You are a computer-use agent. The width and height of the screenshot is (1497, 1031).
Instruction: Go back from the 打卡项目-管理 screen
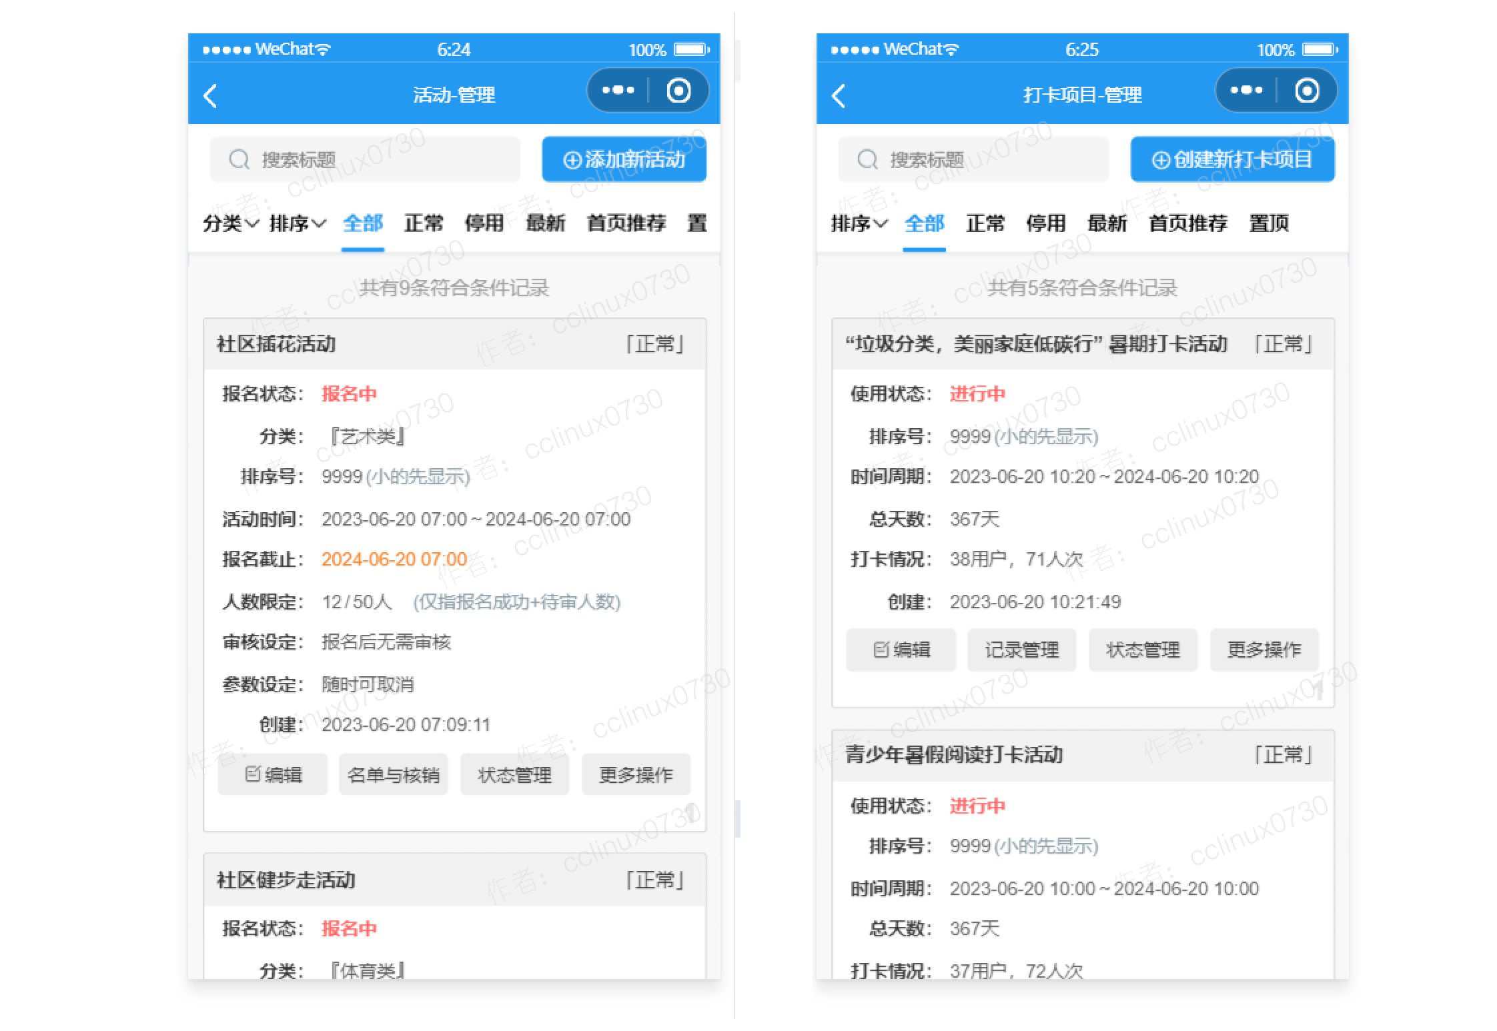(839, 96)
